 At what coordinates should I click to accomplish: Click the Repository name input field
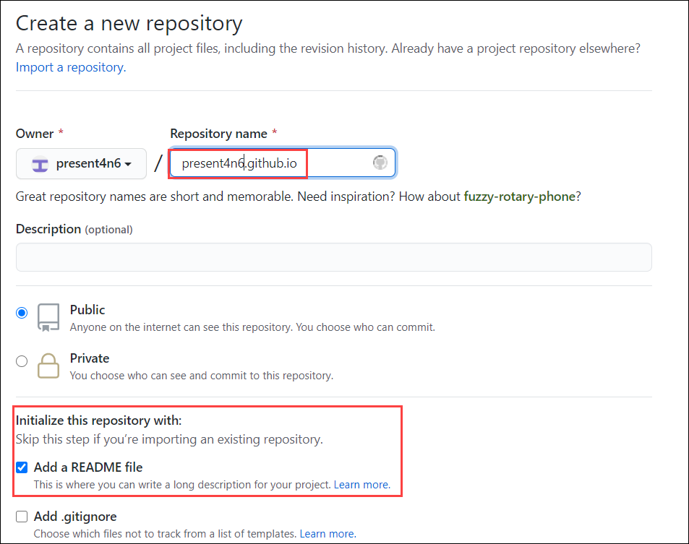click(283, 163)
